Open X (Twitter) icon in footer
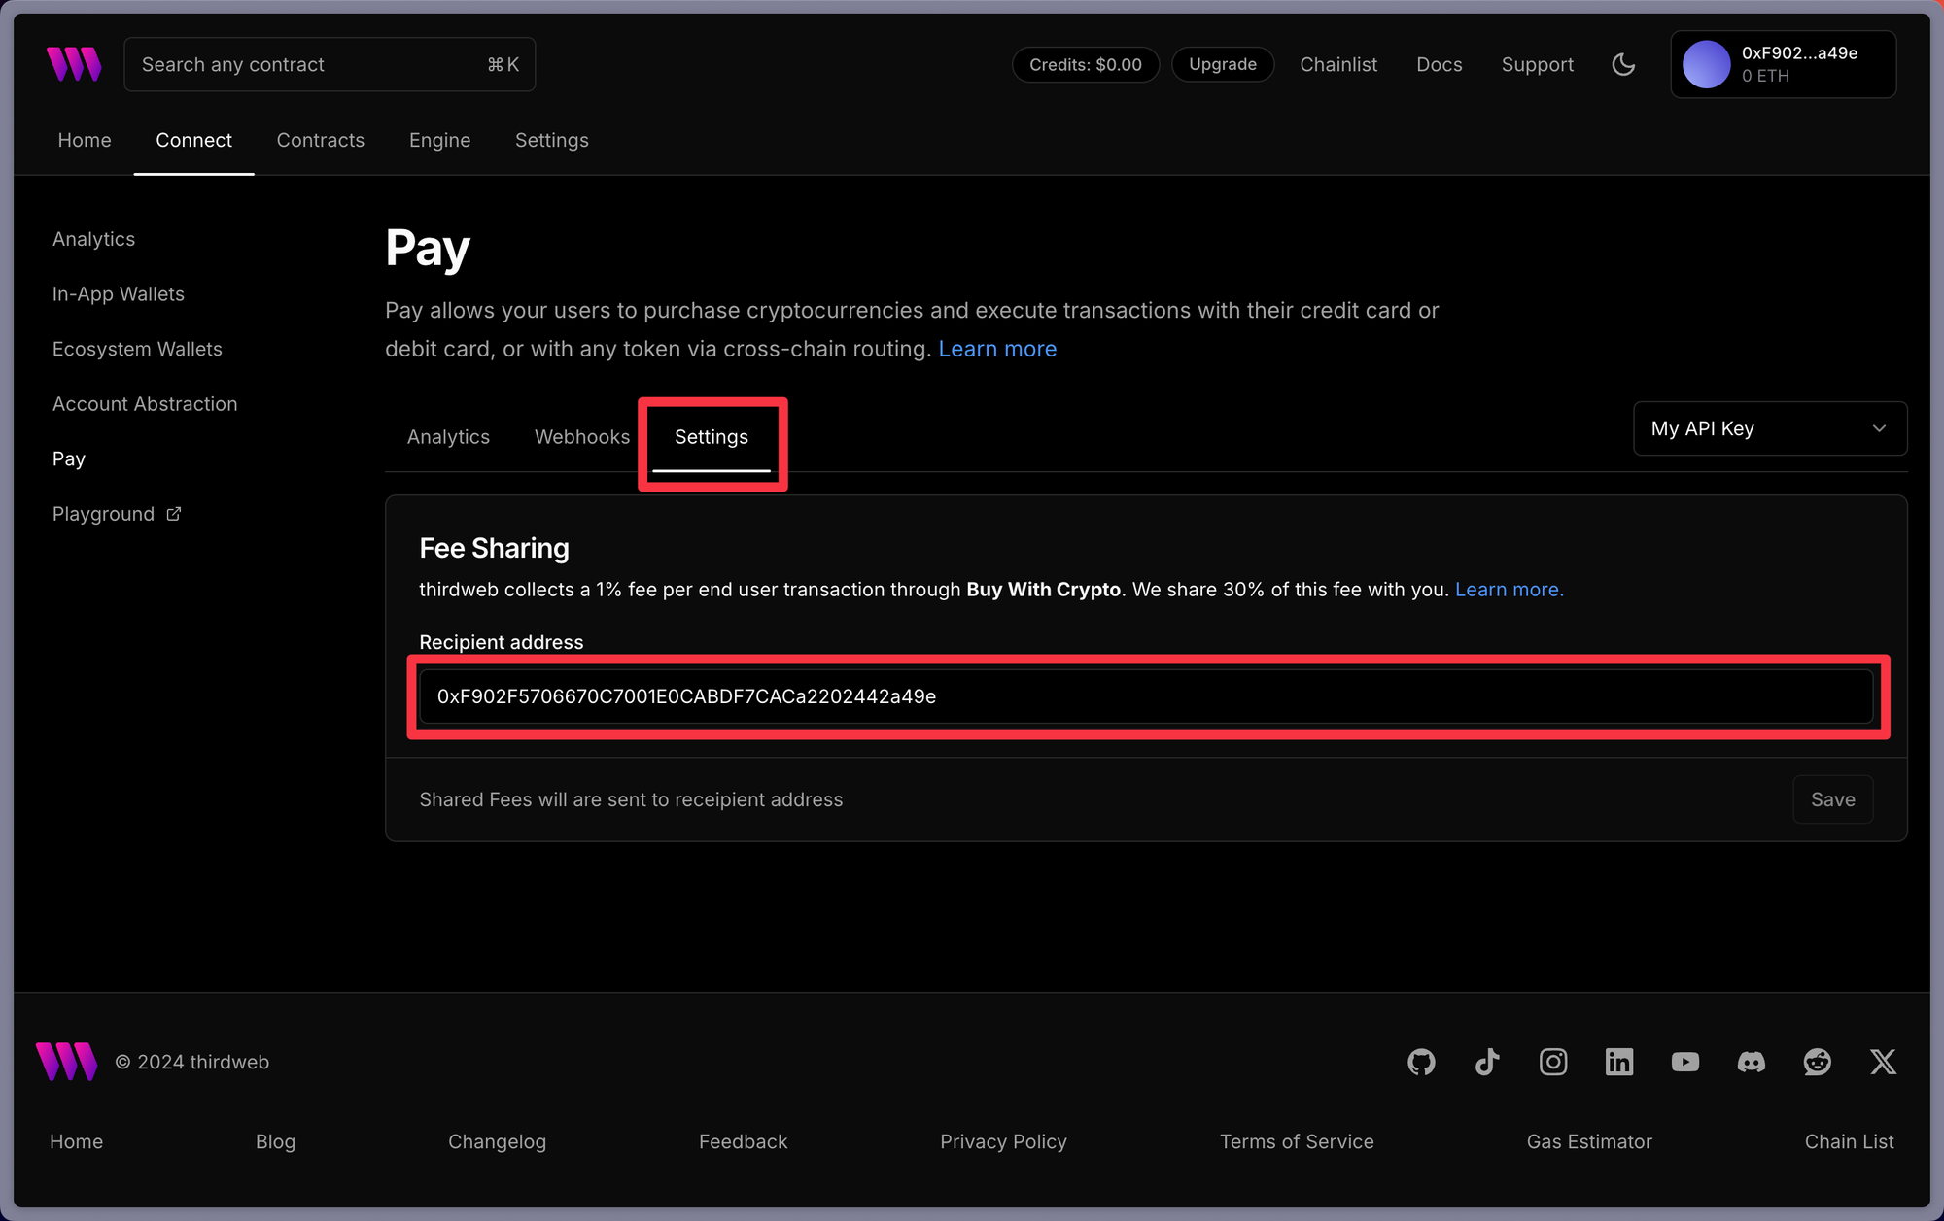Screen dimensions: 1944x1221 [1883, 1062]
